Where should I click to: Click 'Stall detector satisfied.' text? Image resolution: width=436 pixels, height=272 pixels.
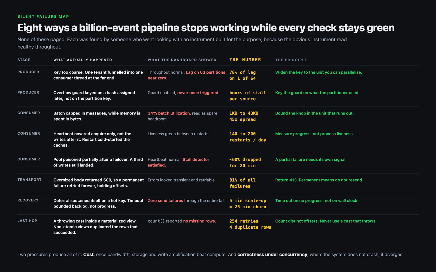pos(178,162)
